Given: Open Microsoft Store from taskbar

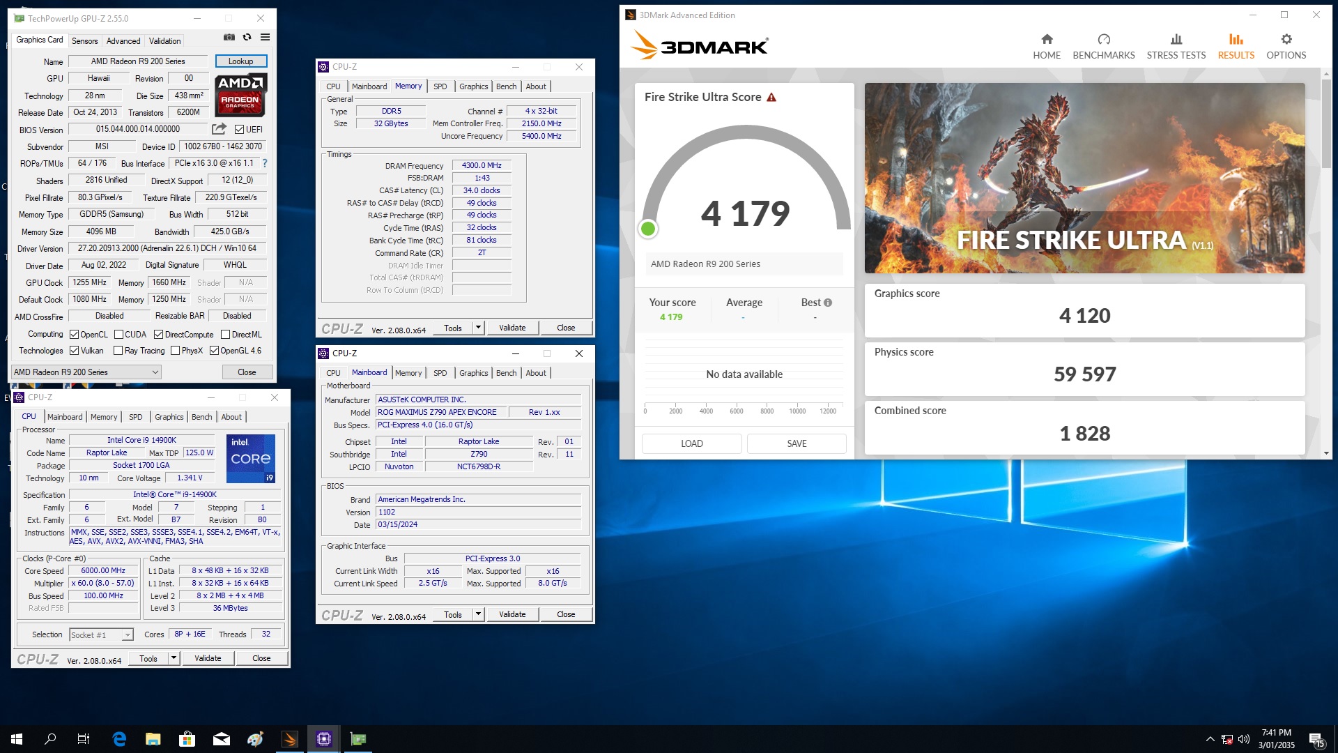Looking at the screenshot, I should pos(187,739).
